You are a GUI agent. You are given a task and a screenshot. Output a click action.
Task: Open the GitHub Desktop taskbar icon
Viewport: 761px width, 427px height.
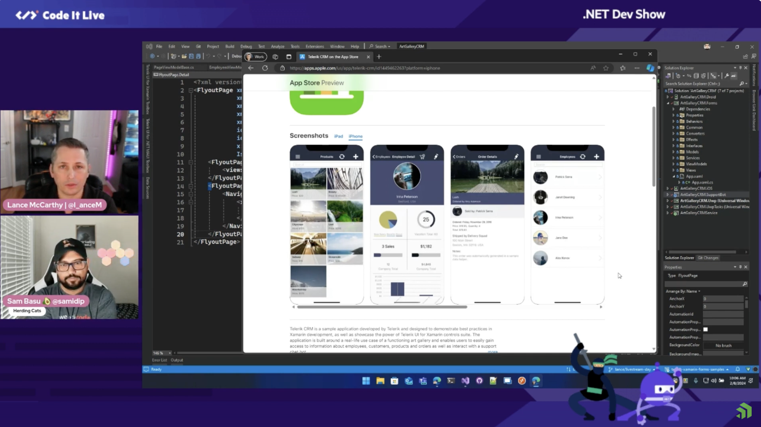tap(479, 381)
